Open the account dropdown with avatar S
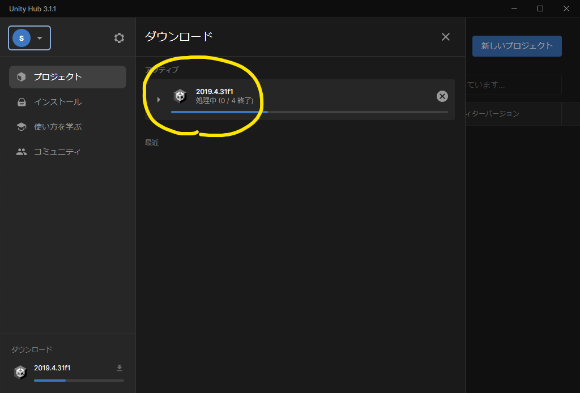 point(29,38)
